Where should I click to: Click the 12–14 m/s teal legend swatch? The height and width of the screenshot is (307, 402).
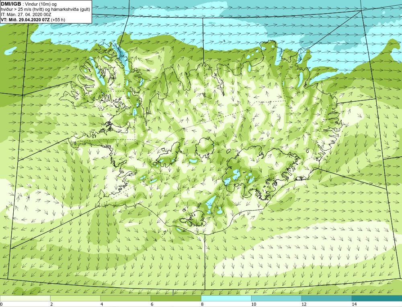point(326,298)
